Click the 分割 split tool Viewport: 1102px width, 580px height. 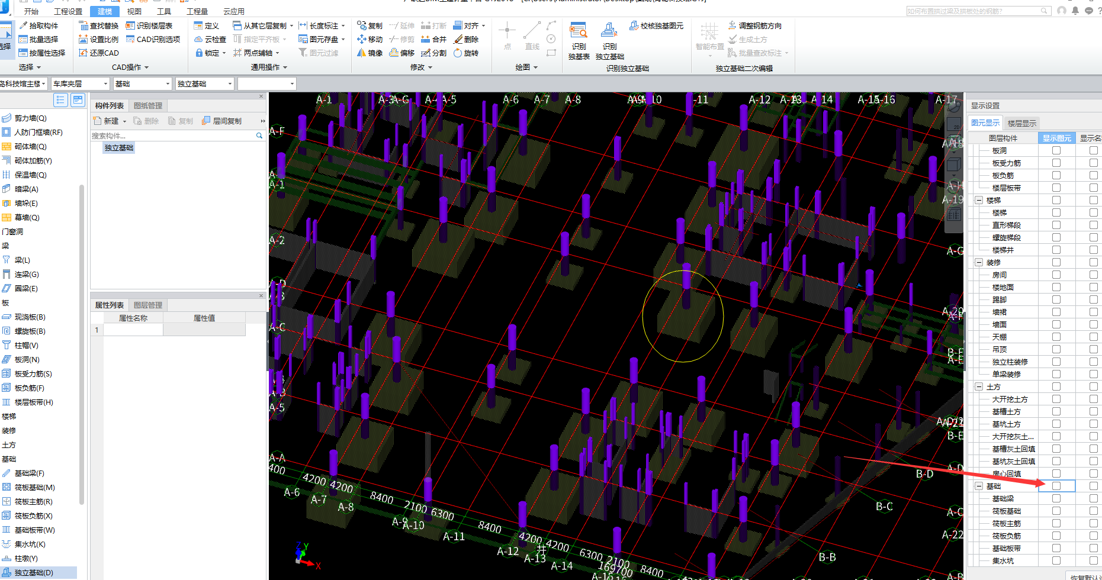[x=433, y=53]
